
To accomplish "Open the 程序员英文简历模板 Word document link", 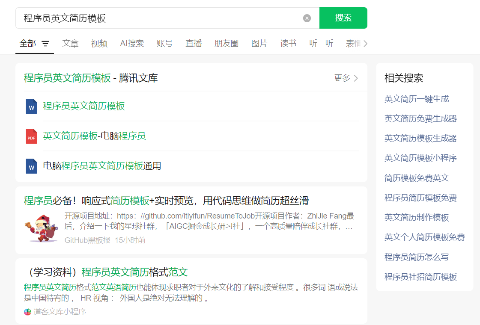I will [x=84, y=106].
